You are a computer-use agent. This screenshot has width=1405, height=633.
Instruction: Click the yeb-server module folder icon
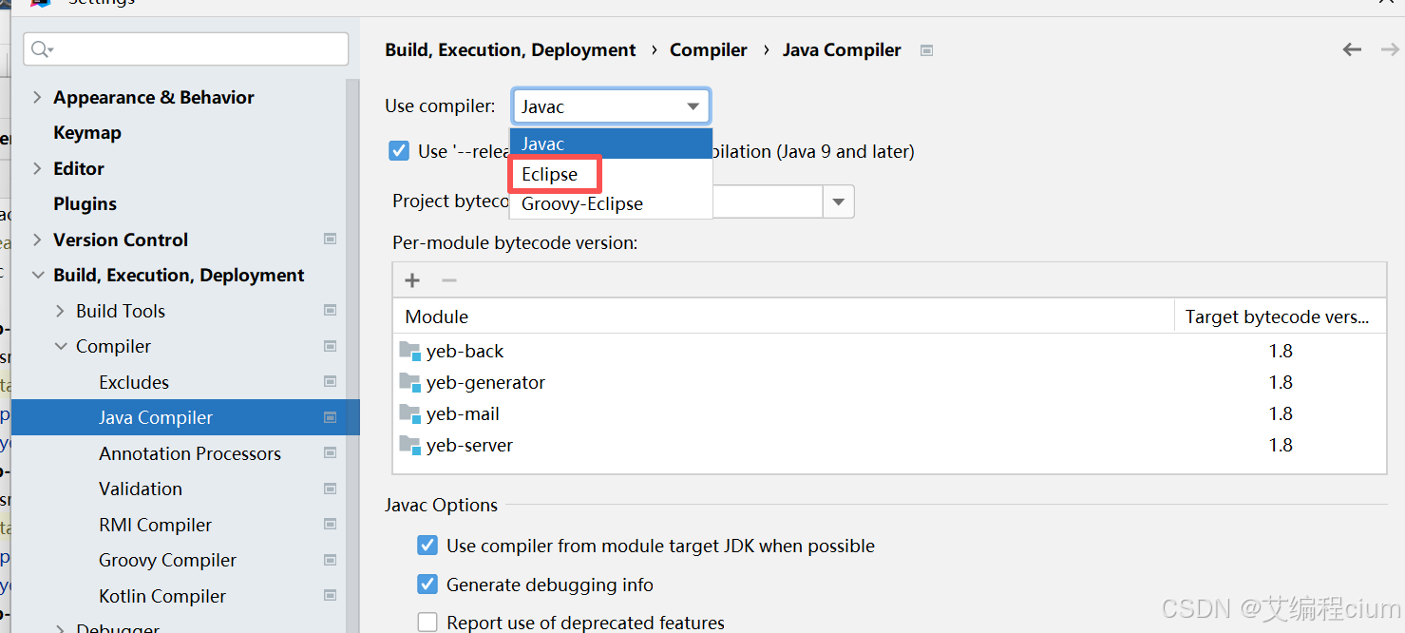click(410, 445)
